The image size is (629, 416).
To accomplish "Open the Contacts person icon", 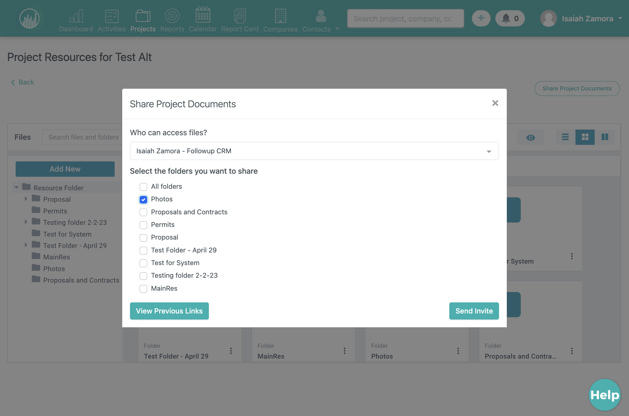I will coord(321,16).
